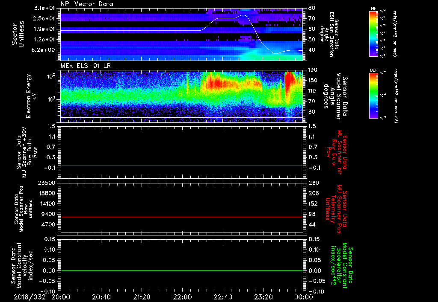Click the 'ESH Sun Elevation Angle' right axis label
Screen dimensions: 438x302
tap(329, 34)
